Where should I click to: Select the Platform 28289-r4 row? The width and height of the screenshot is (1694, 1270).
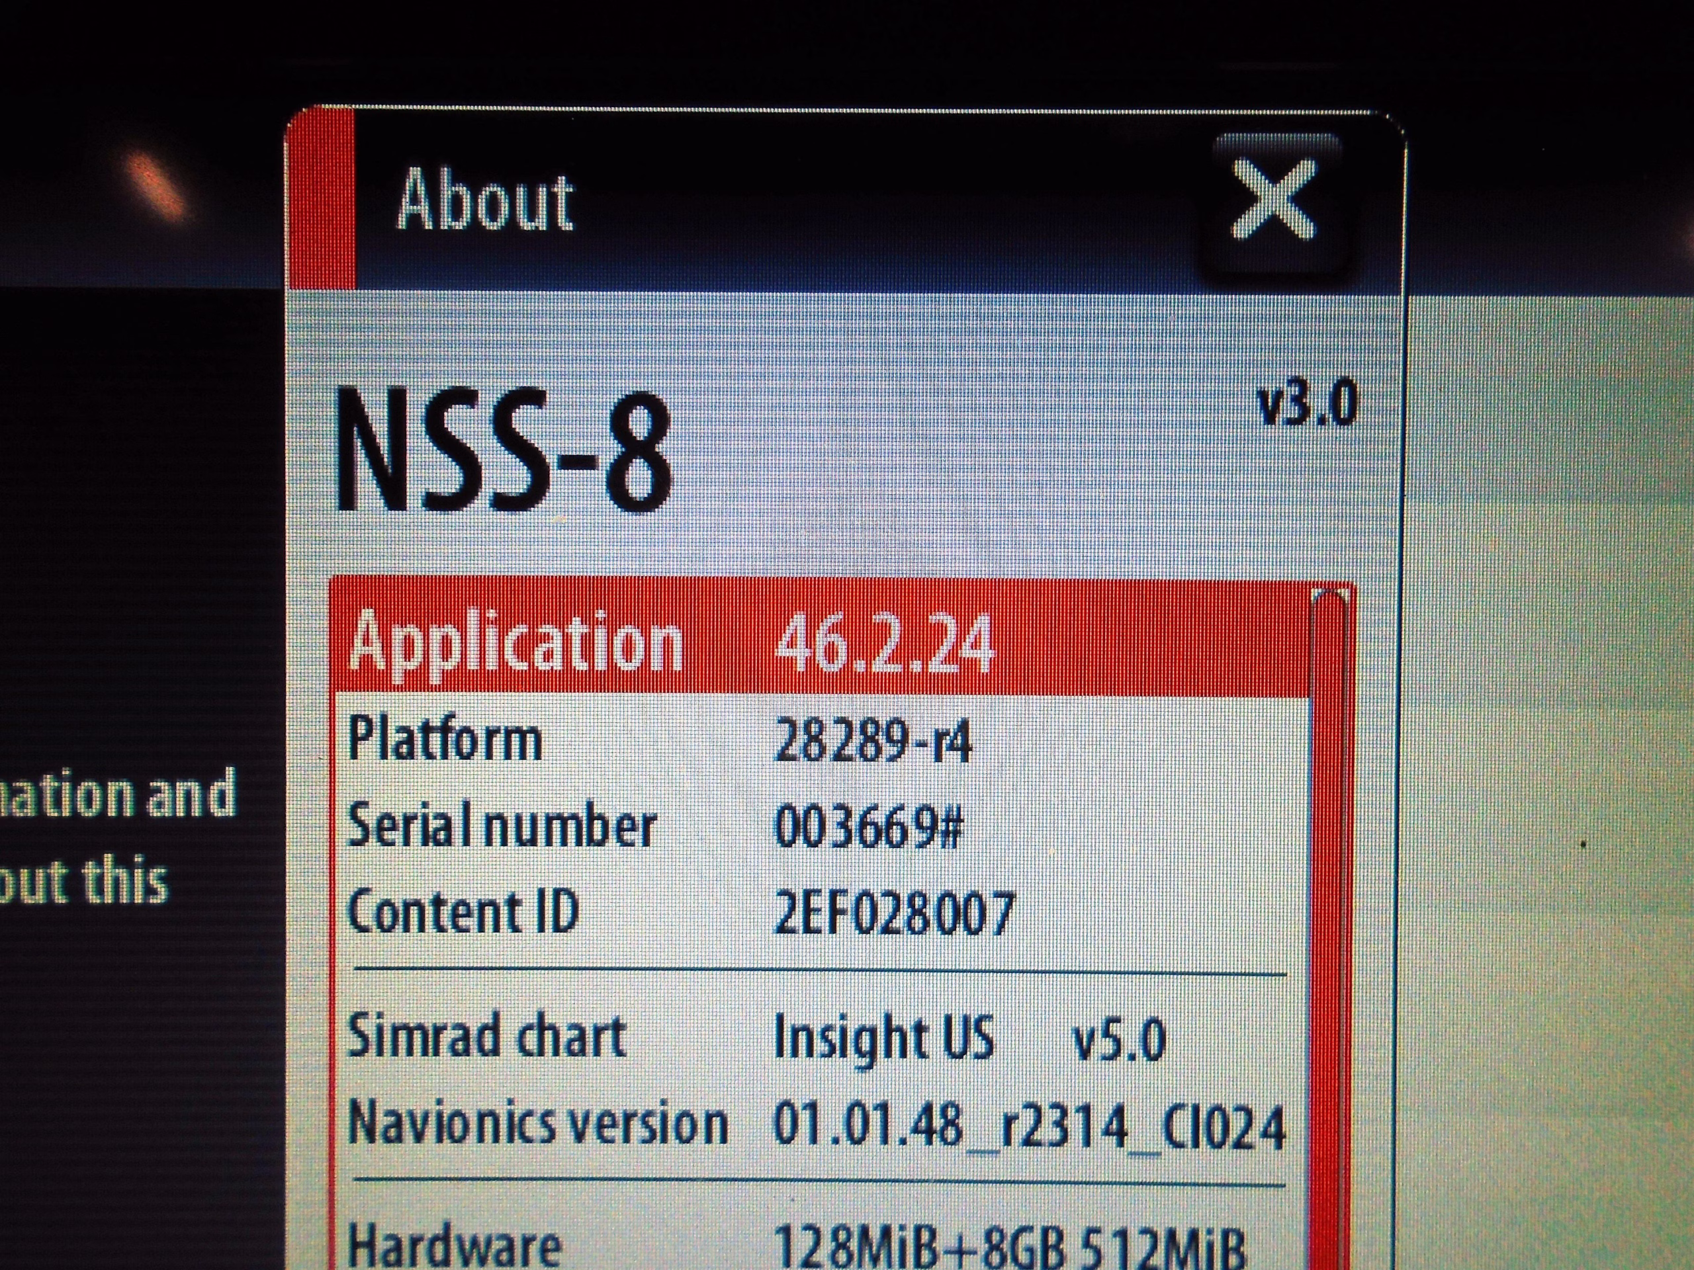click(x=819, y=741)
